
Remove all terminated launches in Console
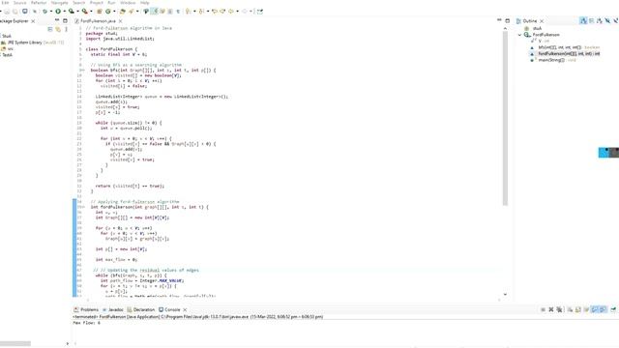pyautogui.click(x=559, y=309)
